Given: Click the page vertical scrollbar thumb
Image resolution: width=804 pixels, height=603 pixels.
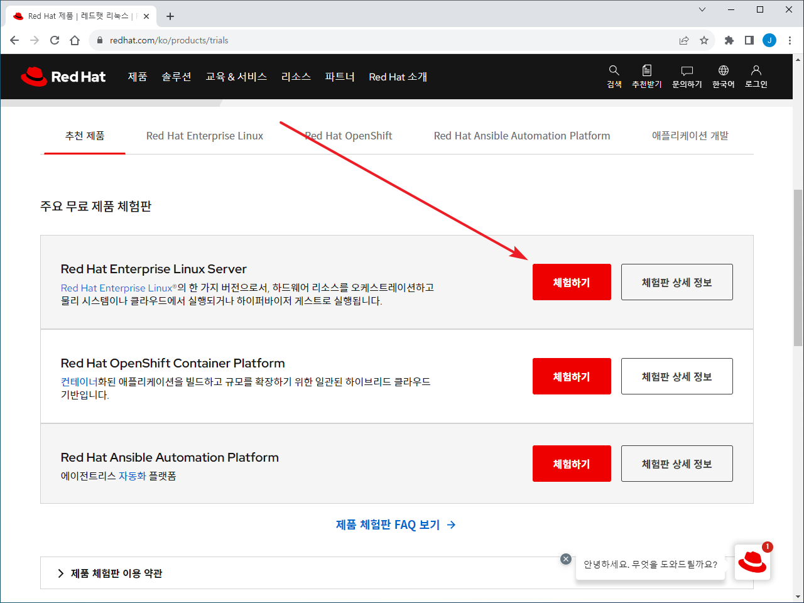Looking at the screenshot, I should tap(798, 268).
